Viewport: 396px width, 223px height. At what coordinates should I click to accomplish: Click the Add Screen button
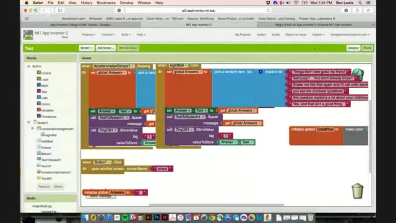(x=106, y=48)
